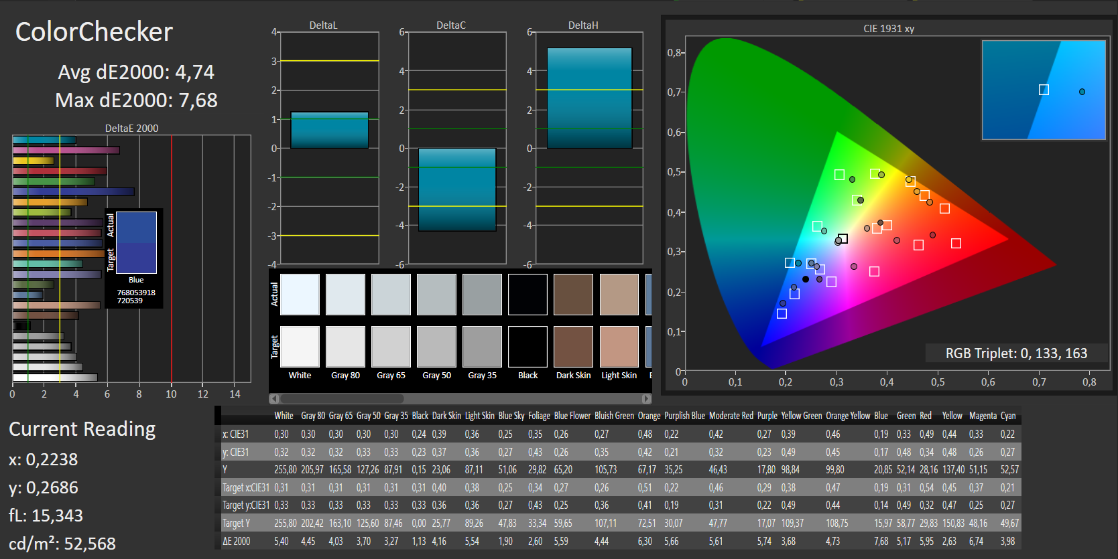Click the Gray 50 column header in table

tap(368, 416)
